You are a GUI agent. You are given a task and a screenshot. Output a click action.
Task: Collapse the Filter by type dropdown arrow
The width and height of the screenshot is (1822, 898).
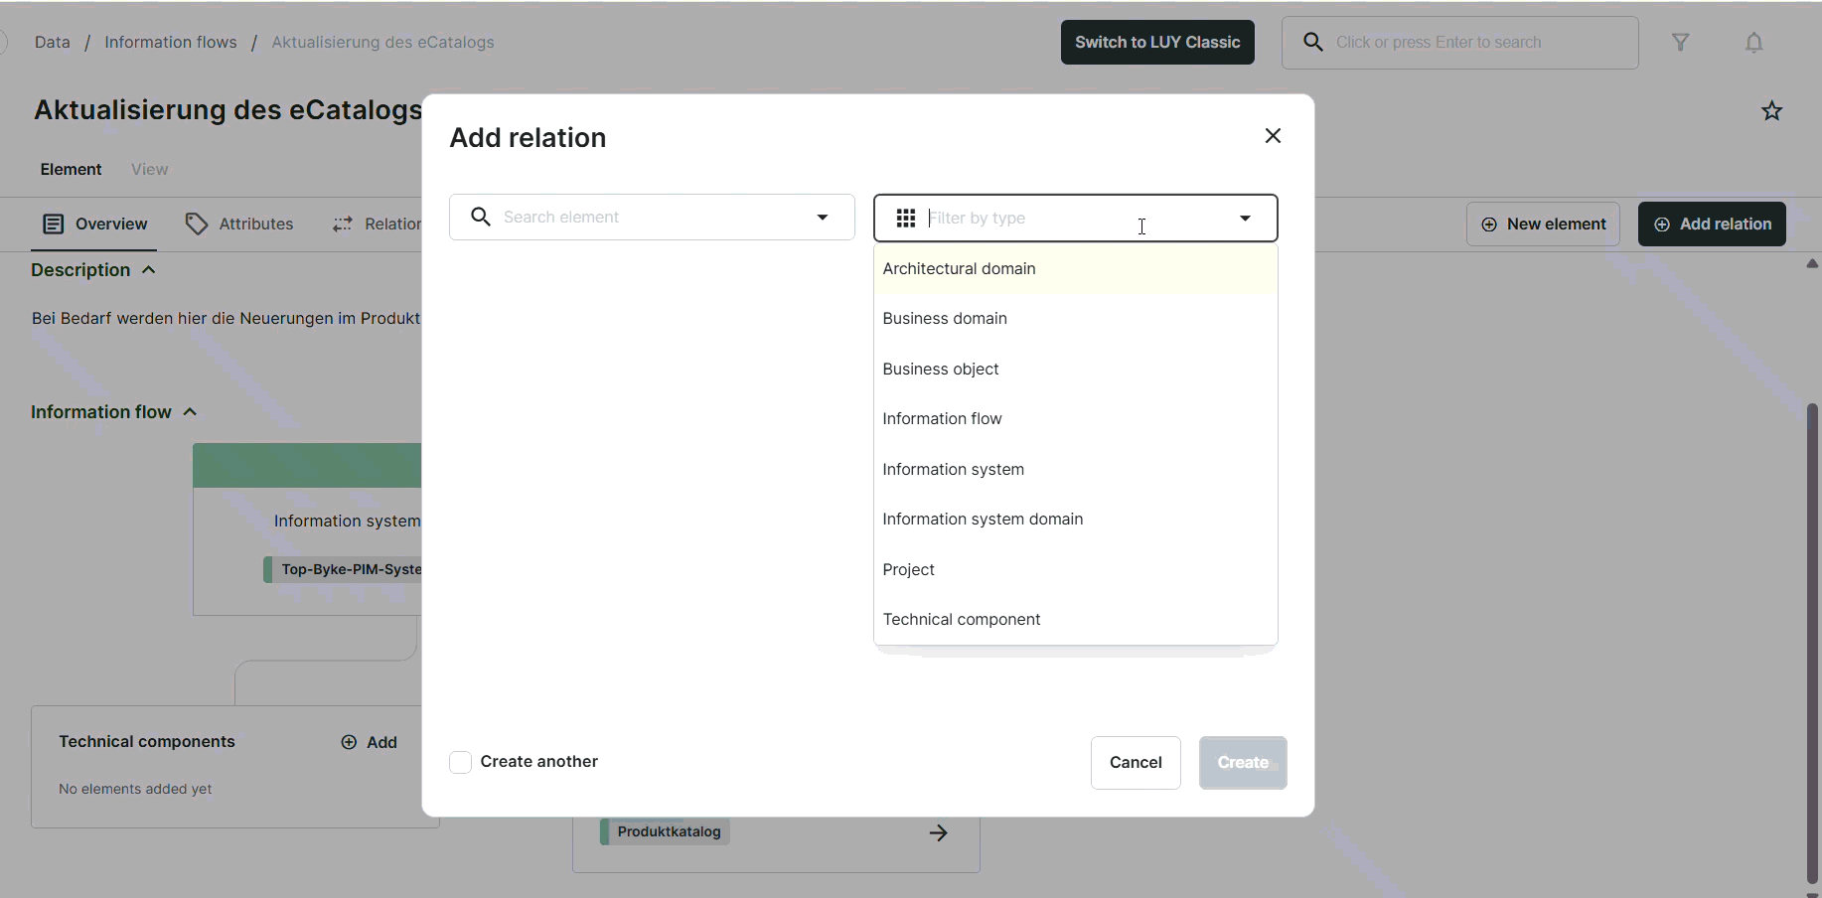1244,219
